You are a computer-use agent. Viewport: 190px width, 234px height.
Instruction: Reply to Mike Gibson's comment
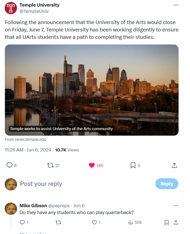coord(22,223)
